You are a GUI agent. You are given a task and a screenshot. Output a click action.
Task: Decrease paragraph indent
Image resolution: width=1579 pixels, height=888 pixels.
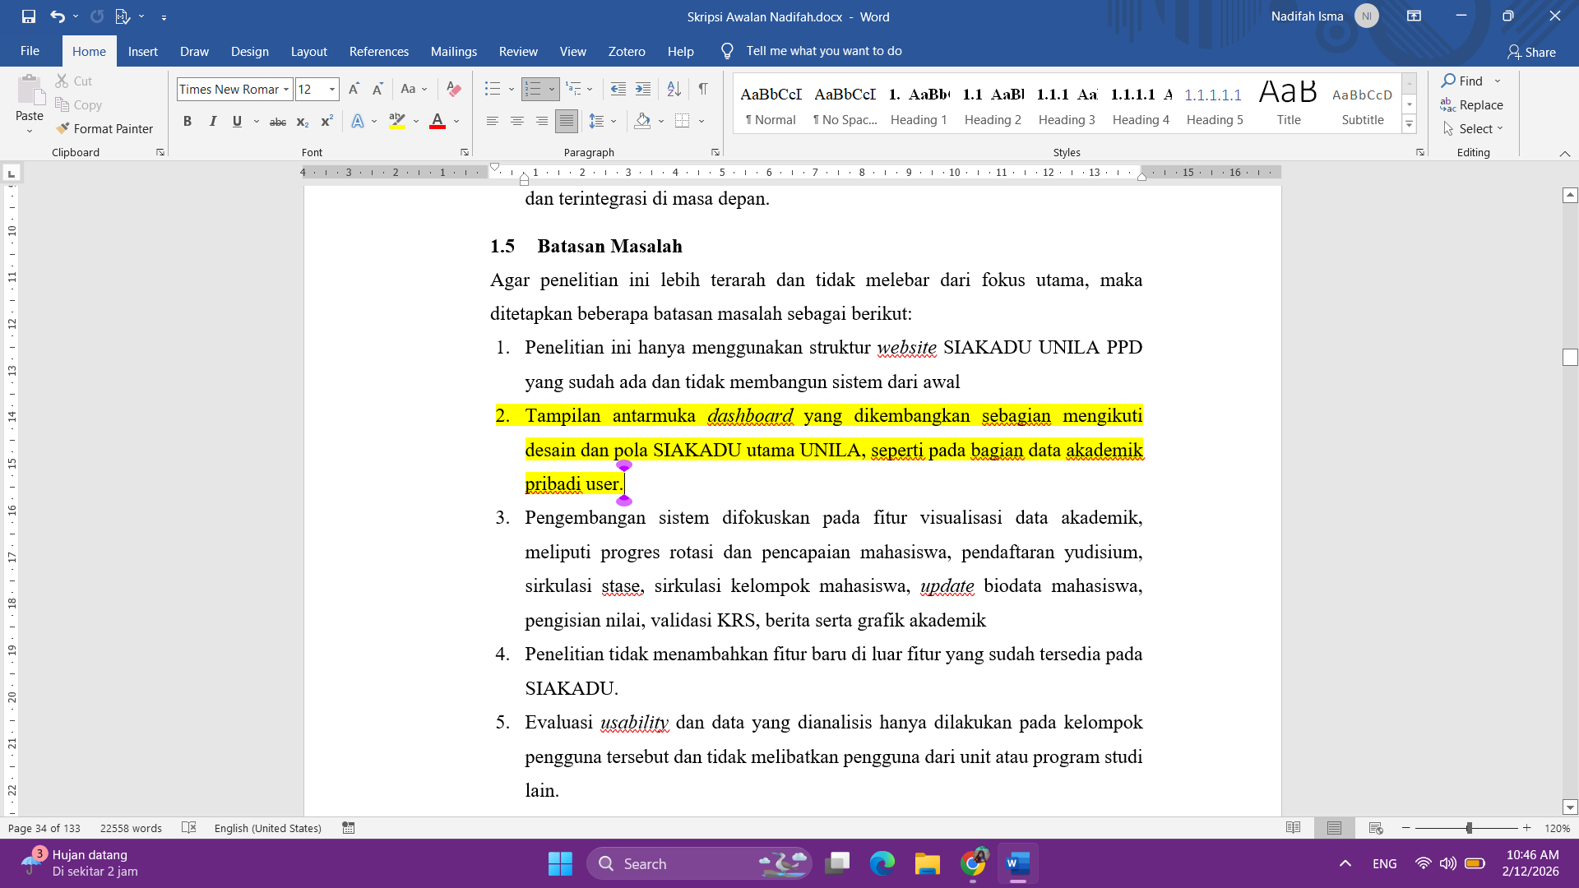click(618, 89)
